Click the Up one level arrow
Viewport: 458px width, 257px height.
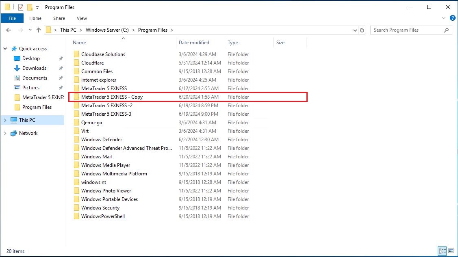pos(39,30)
